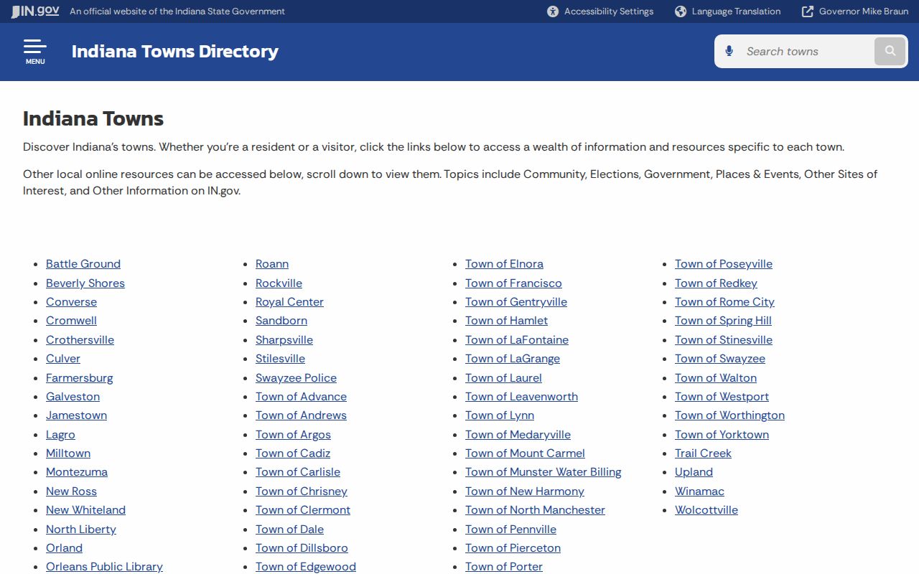Screen dimensions: 919x574
Task: Open the Town of Cadiz link
Action: point(293,453)
